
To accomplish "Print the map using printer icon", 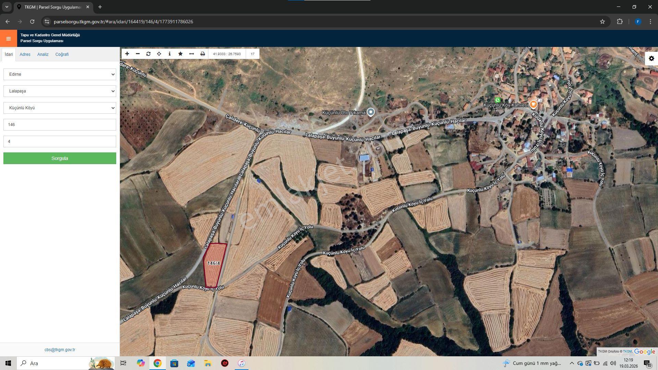I will (x=203, y=54).
